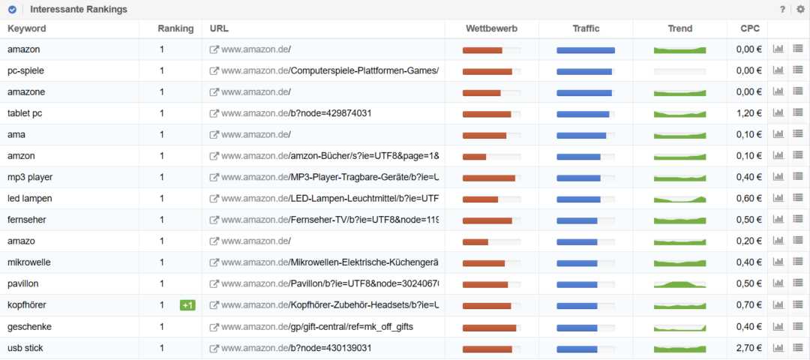Open the settings gear icon

pos(800,9)
